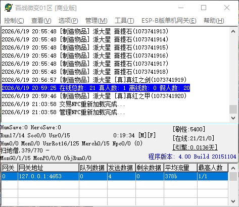This screenshot has width=239, height=207.
Task: Click the 队列数据 column header
Action: [93, 168]
